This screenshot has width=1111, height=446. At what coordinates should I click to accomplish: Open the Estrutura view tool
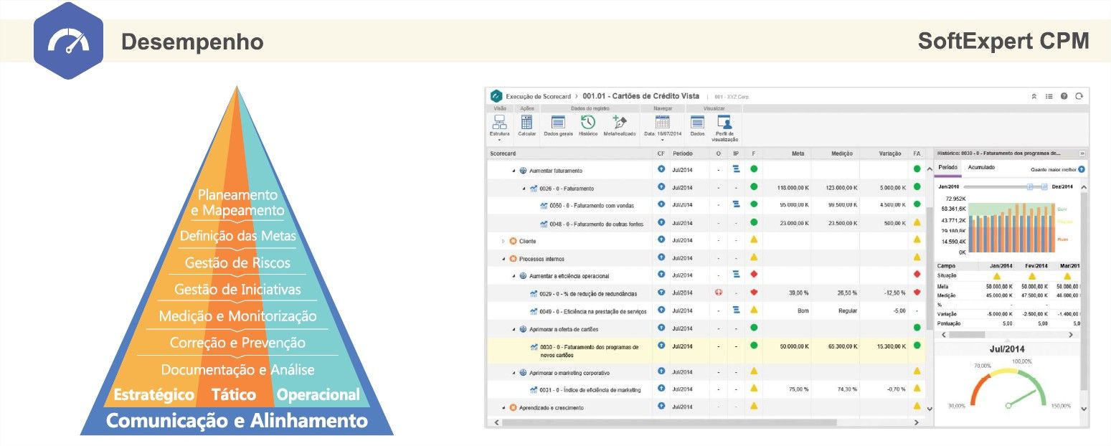tap(499, 125)
